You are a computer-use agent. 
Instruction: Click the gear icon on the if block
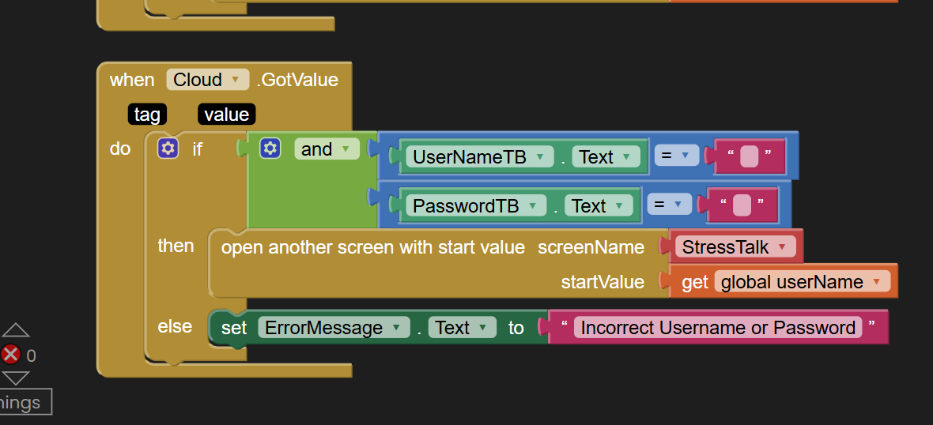[168, 149]
